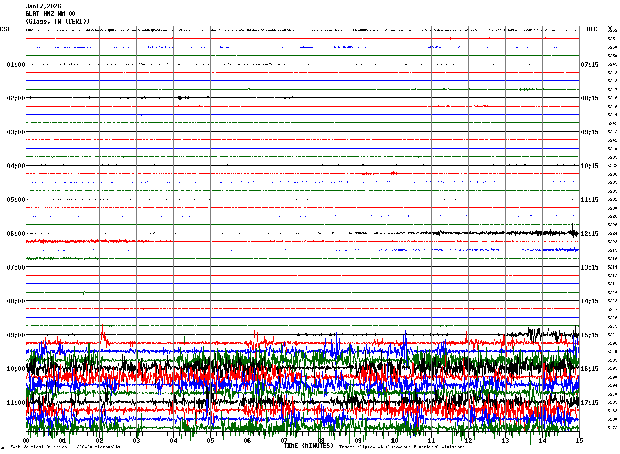Click minute-axis tick label "12" at bottom
This screenshot has height=454, width=620.
468,441
